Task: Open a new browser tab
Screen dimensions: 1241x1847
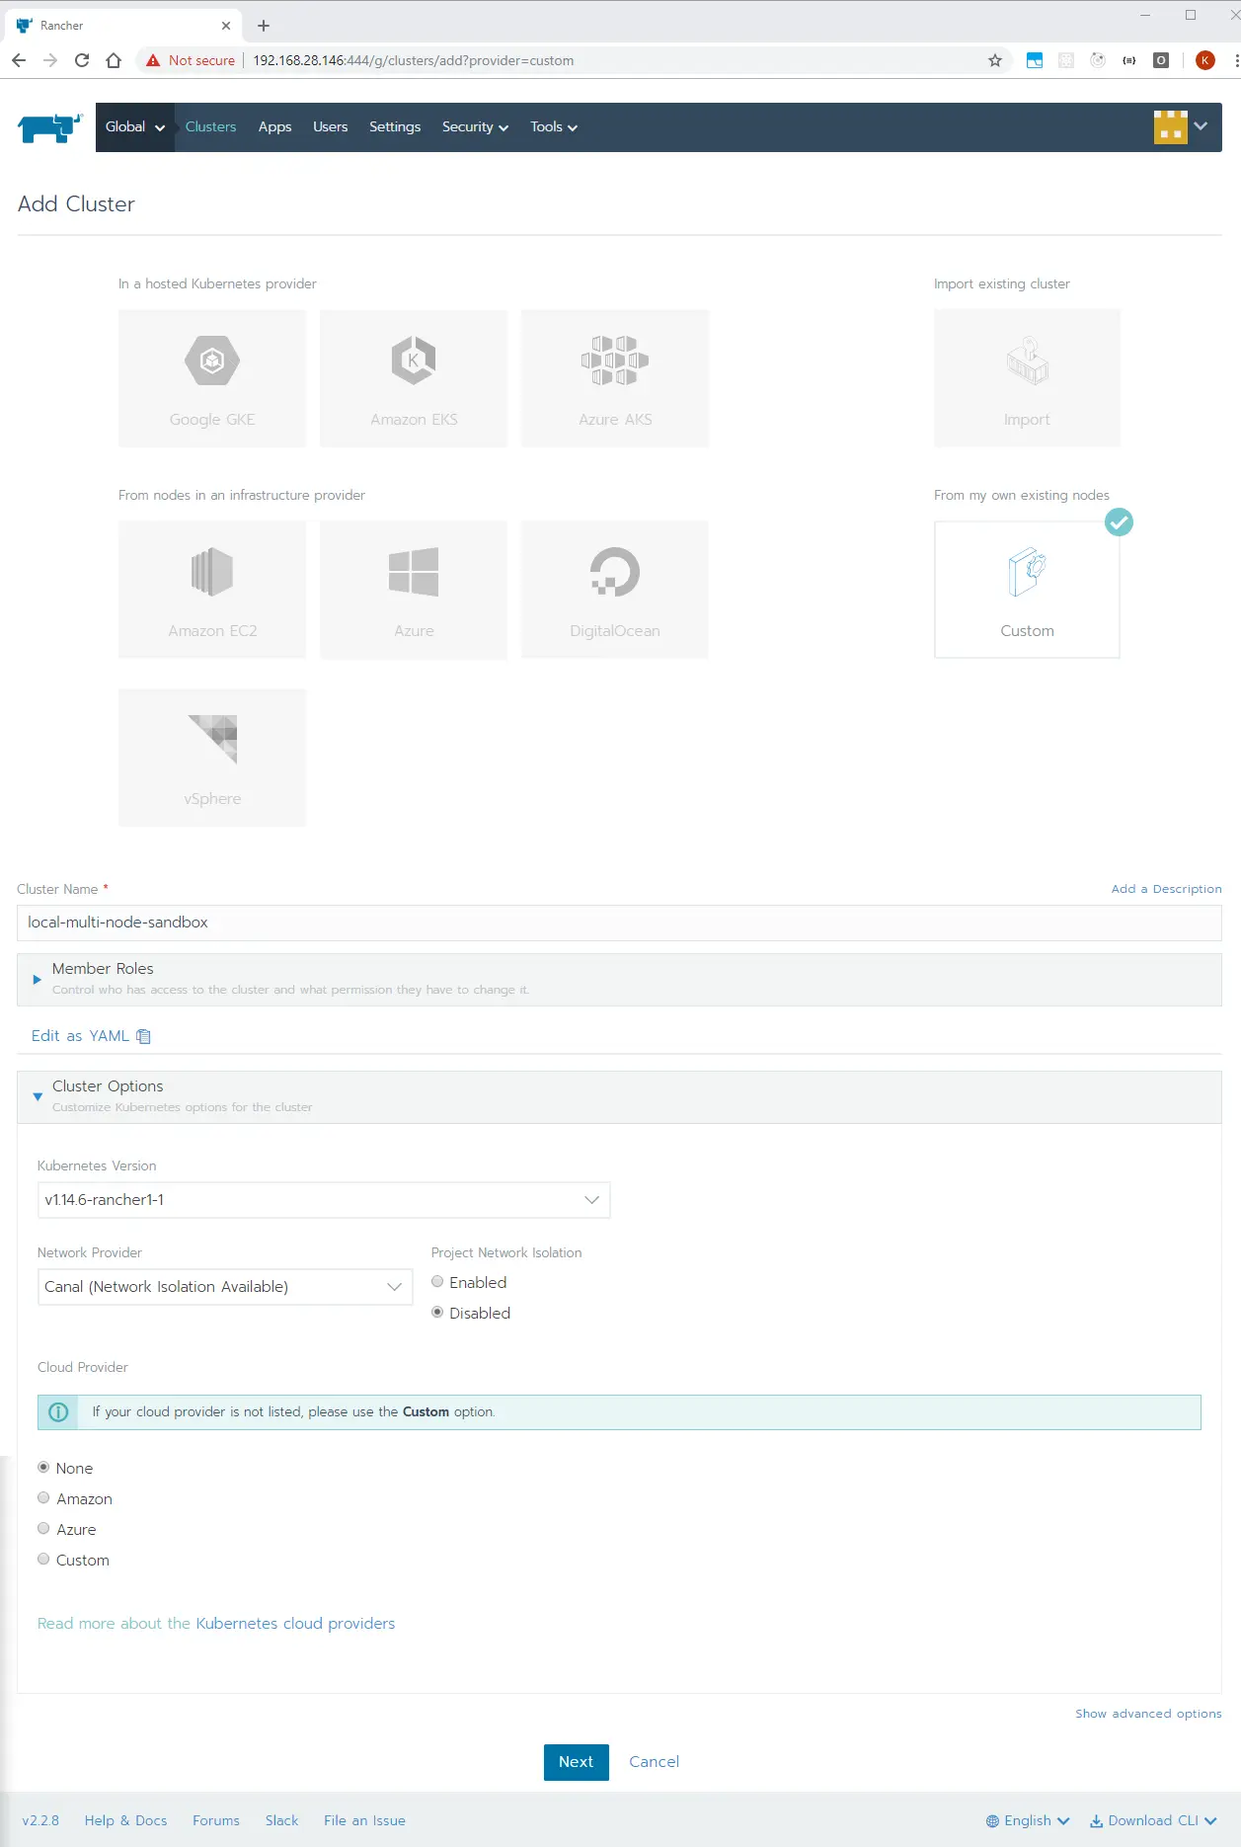Action: [x=264, y=26]
